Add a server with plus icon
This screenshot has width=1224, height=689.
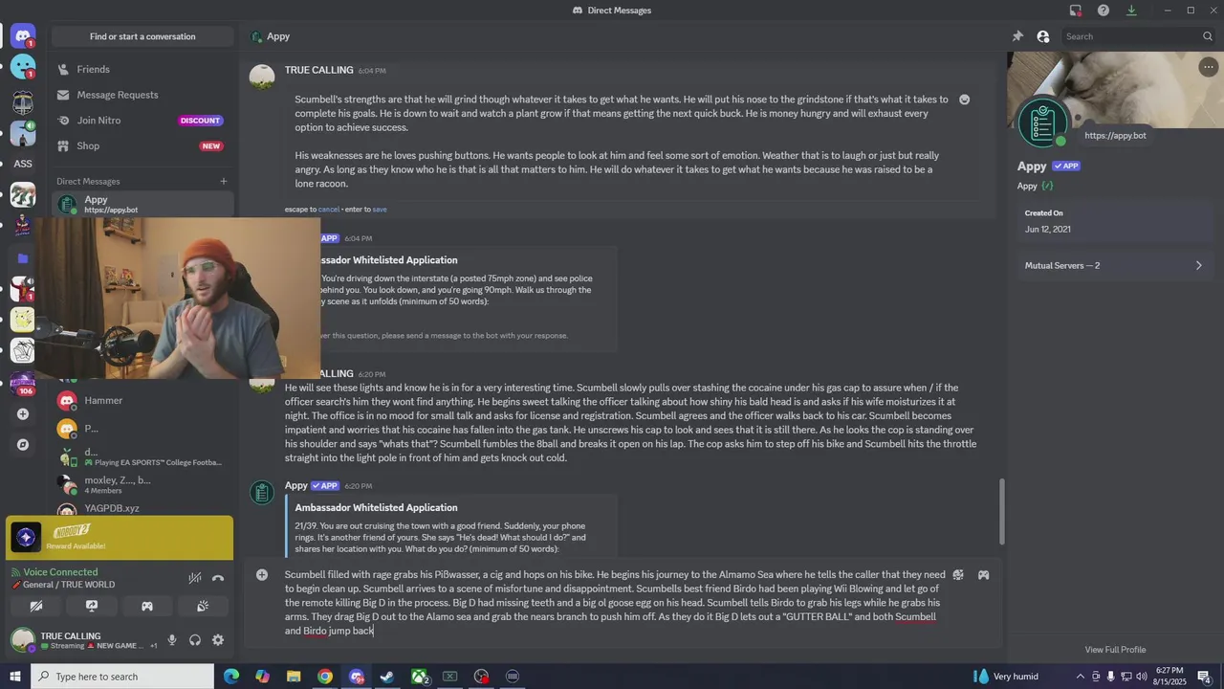click(x=23, y=414)
